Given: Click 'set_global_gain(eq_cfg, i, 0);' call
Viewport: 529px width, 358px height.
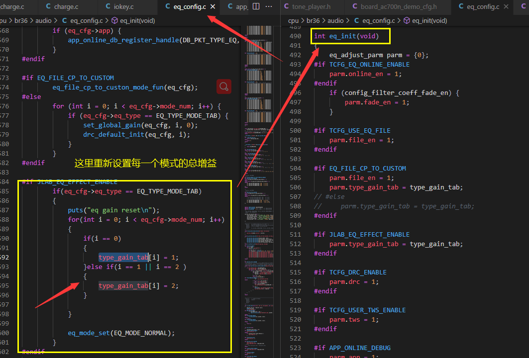Looking at the screenshot, I should [141, 125].
